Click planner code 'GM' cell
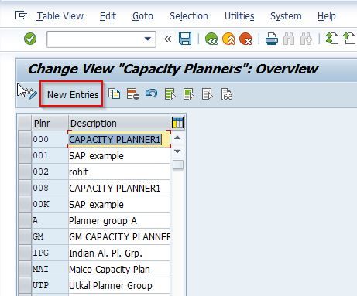 click(50, 236)
